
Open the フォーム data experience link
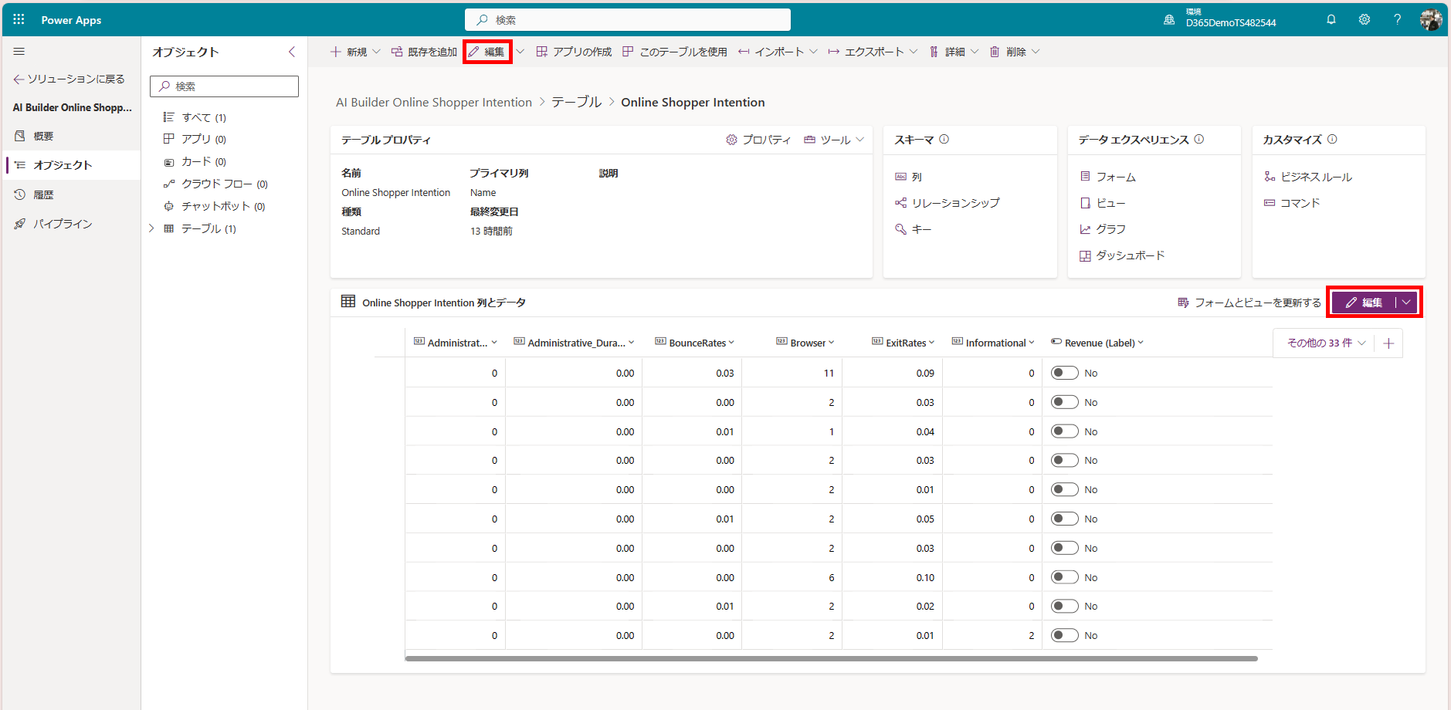(x=1108, y=177)
